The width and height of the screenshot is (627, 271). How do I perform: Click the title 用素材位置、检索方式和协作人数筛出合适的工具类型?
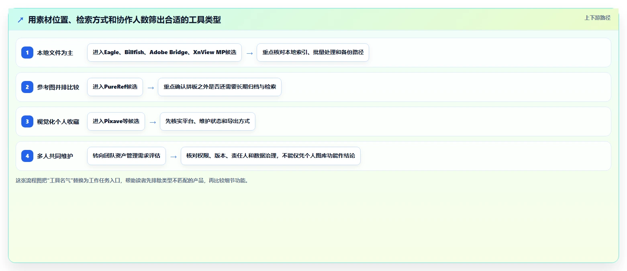click(x=125, y=20)
